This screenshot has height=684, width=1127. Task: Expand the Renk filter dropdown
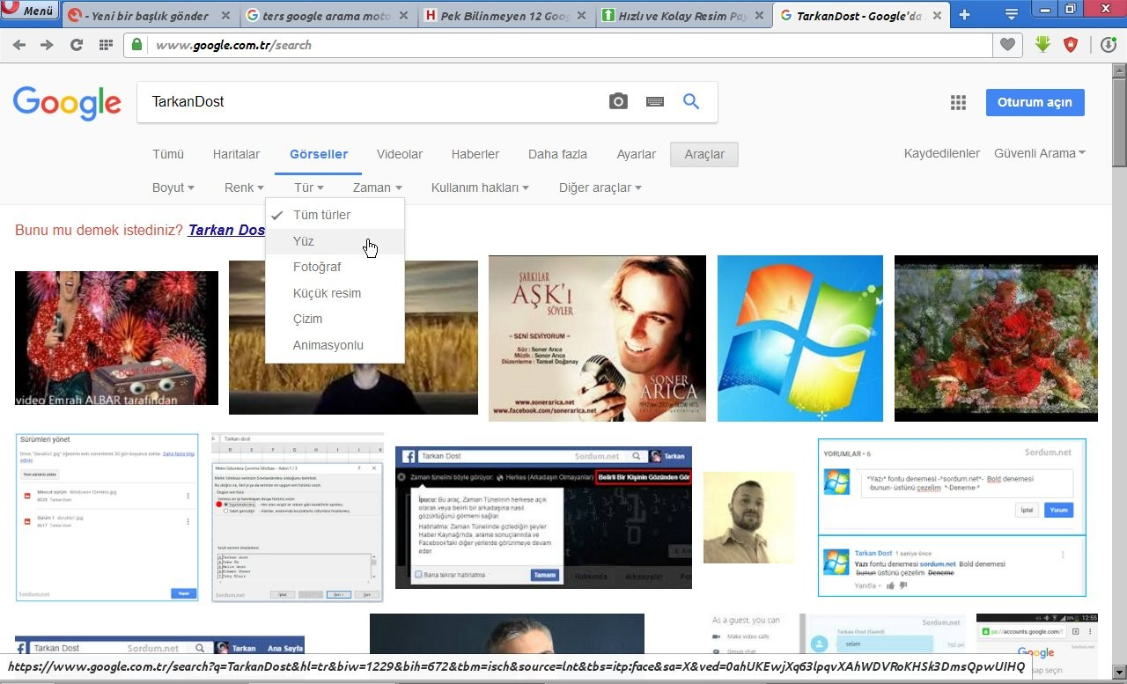tap(244, 188)
